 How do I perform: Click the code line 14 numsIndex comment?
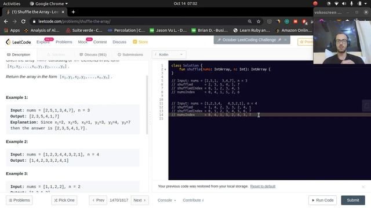pos(211,115)
